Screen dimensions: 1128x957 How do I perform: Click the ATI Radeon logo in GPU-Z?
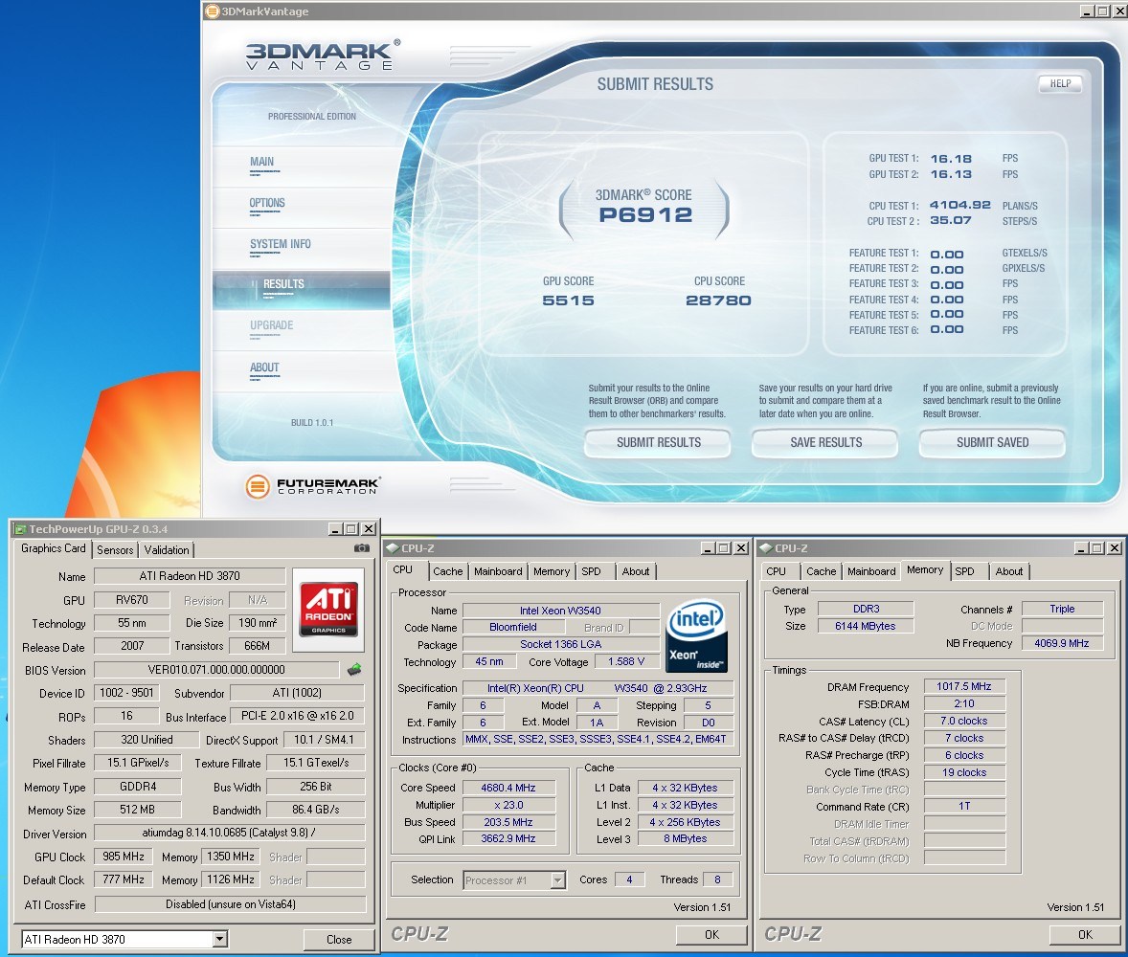pyautogui.click(x=328, y=610)
